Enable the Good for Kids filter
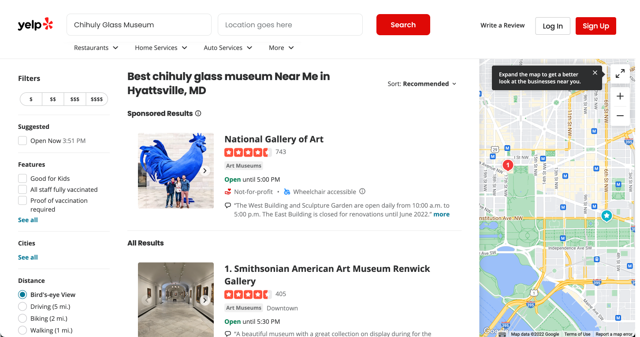 [x=22, y=178]
